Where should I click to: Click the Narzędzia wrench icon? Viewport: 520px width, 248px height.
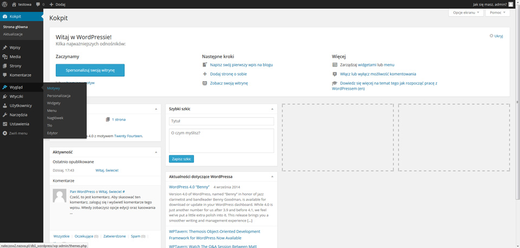click(x=5, y=115)
